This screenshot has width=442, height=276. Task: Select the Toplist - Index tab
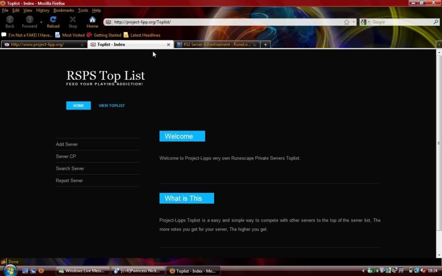(x=130, y=44)
